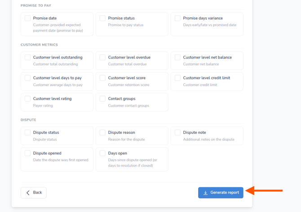This screenshot has width=301, height=212.
Task: Select the Promise days variance checkbox
Action: coord(177,18)
